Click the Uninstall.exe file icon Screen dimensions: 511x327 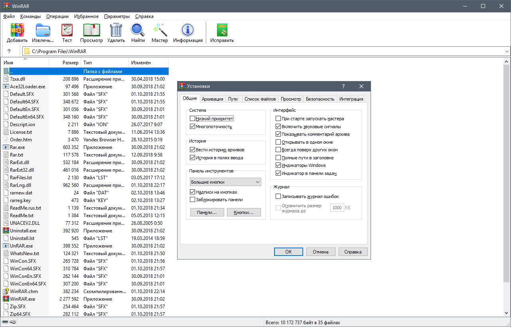6,230
